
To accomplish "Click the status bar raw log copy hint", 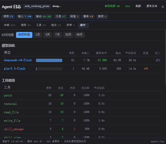I will (75, 142).
